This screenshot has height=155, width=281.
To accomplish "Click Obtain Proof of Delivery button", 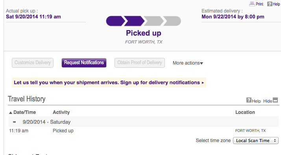I will 140,63.
